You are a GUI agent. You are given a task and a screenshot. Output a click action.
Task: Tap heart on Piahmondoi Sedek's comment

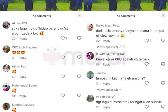[62, 95]
